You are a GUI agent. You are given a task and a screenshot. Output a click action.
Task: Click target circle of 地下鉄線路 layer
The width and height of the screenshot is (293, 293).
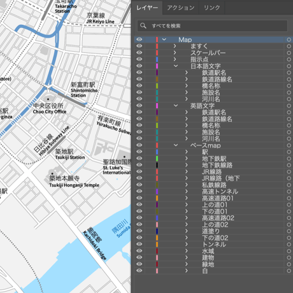(x=289, y=165)
